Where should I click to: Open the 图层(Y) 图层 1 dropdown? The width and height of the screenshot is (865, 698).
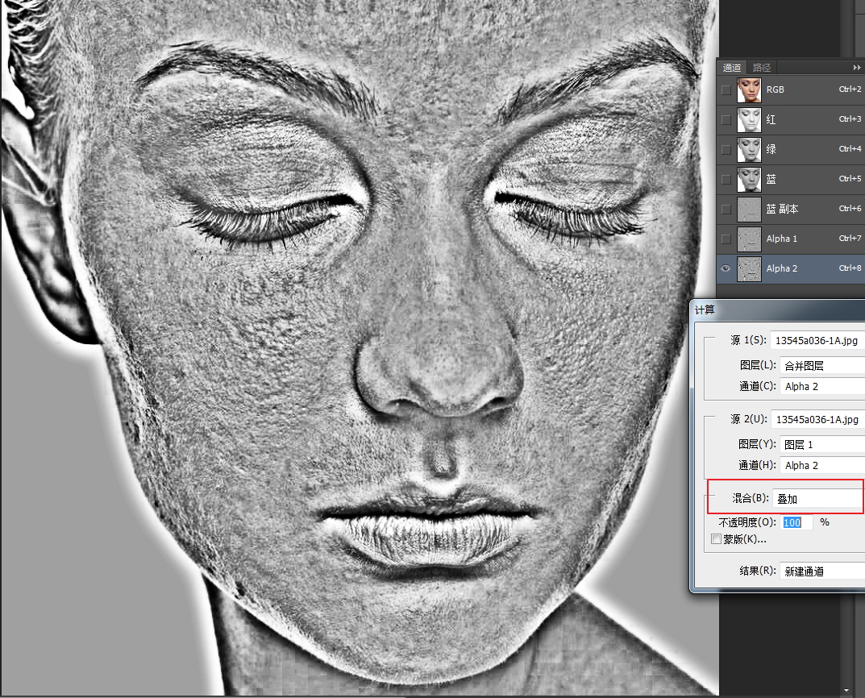coord(822,444)
